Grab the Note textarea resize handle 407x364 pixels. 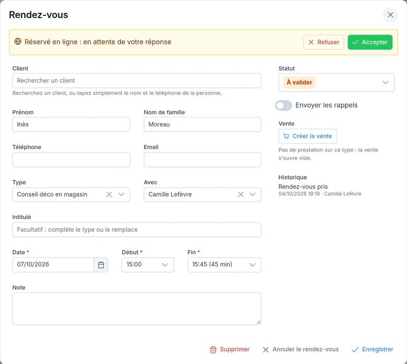[x=258, y=322]
